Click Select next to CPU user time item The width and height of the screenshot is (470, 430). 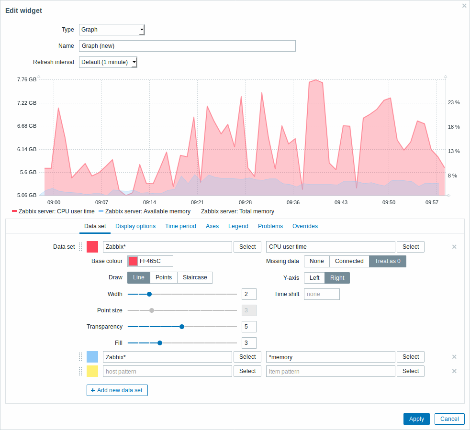[x=411, y=247]
